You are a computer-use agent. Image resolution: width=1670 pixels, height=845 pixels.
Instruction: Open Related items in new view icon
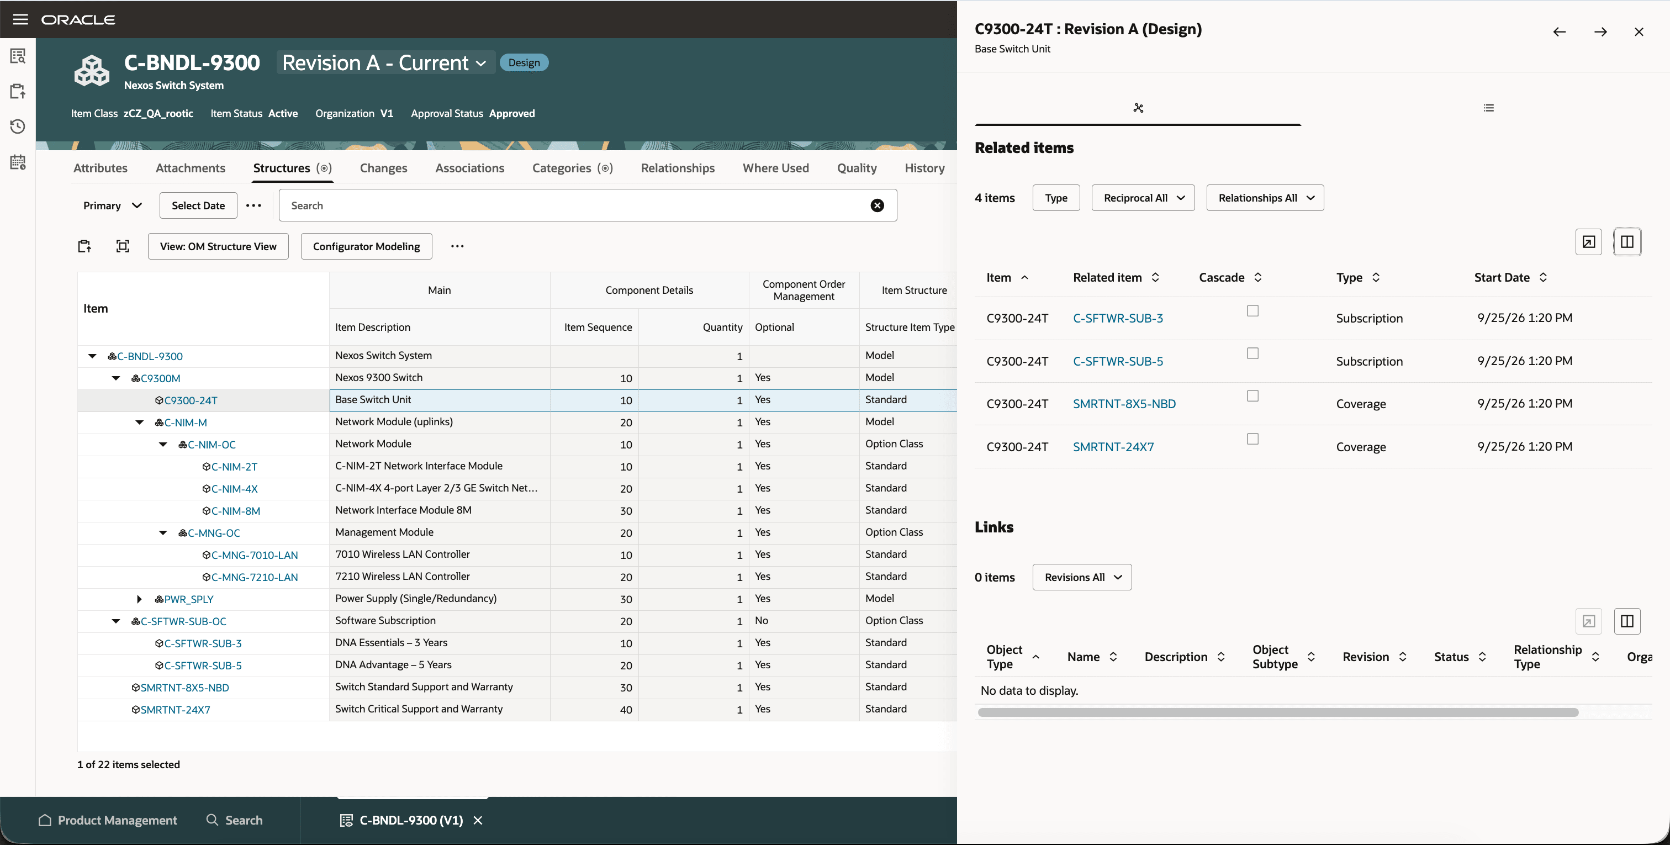[1588, 242]
